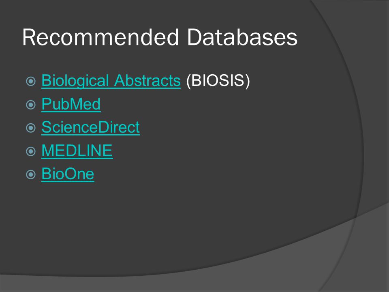
Task: Click the (BIOSIS) text after the first link
Action: click(218, 81)
